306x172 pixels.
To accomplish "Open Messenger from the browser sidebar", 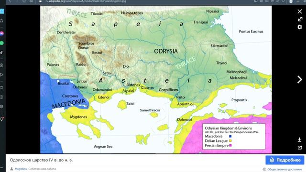I will pos(2,33).
